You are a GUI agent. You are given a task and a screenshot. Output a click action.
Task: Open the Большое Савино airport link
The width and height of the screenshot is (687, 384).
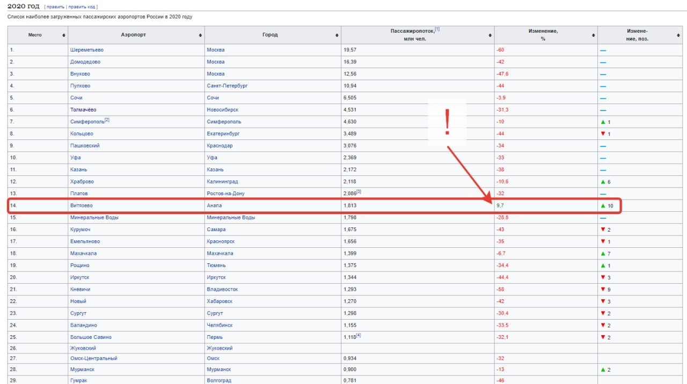(91, 337)
